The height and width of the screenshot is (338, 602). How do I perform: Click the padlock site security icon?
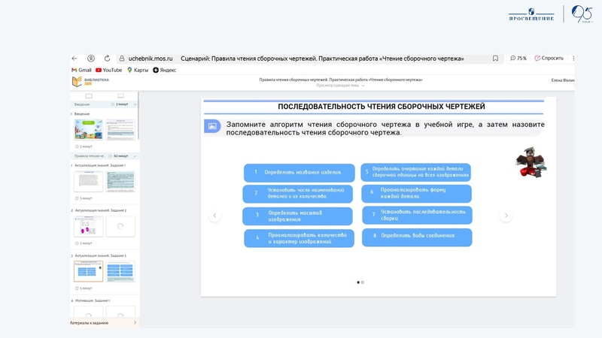click(122, 59)
